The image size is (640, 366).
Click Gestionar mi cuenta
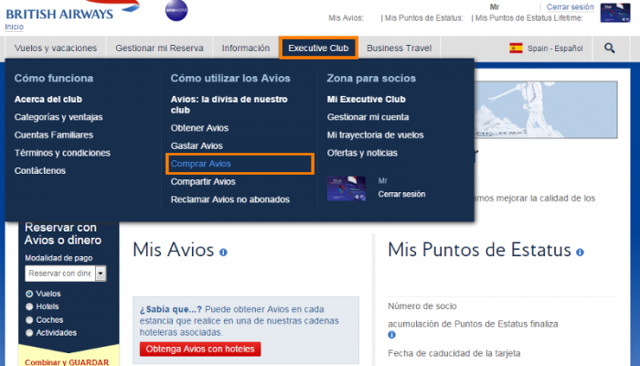click(x=368, y=117)
